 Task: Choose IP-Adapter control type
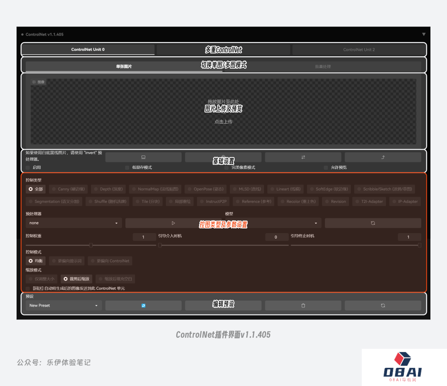pyautogui.click(x=405, y=202)
